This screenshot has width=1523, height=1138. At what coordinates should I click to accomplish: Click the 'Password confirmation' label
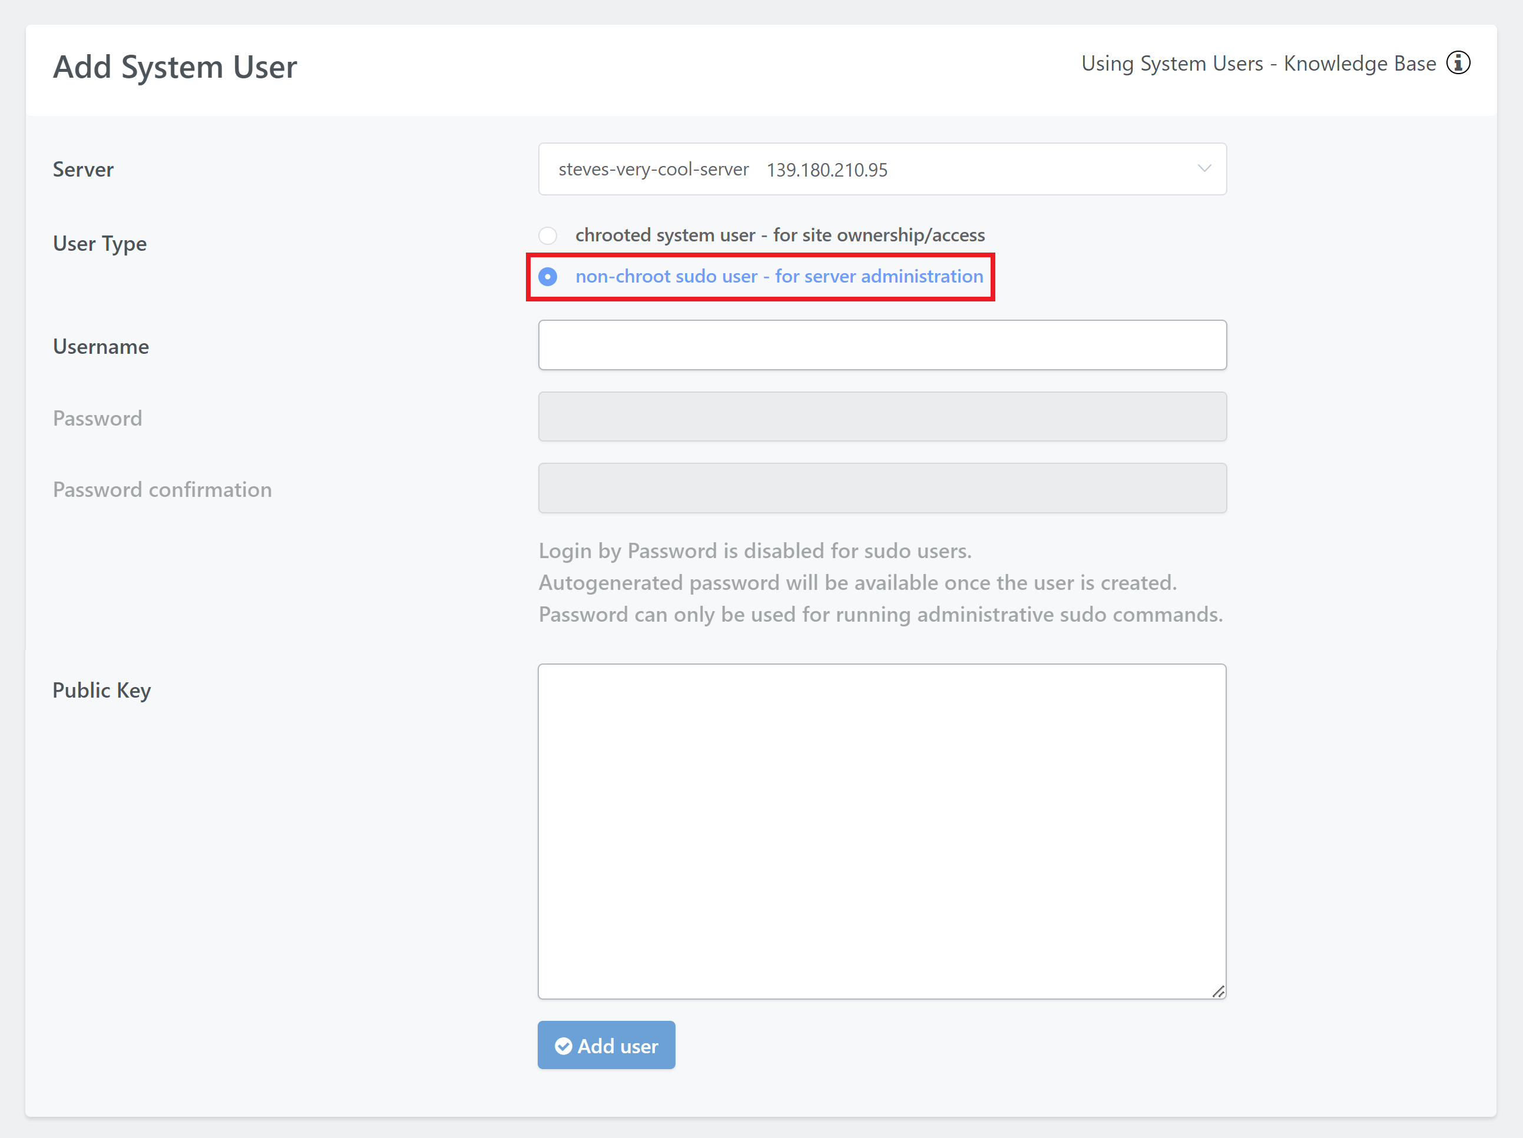tap(163, 489)
